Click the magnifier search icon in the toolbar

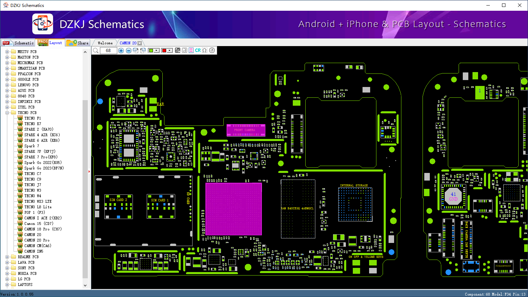[x=96, y=51]
